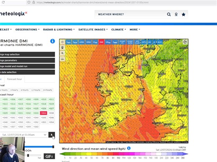This screenshot has width=217, height=162.
Task: Select forecast hour +023
Action: click(x=20, y=108)
